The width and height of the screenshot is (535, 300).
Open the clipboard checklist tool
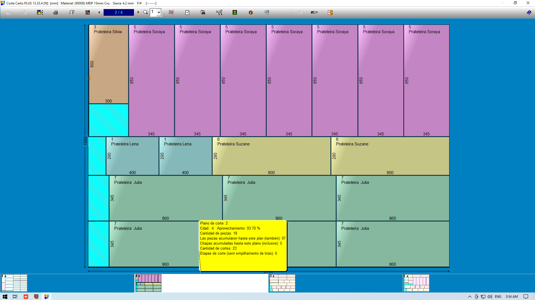(187, 13)
